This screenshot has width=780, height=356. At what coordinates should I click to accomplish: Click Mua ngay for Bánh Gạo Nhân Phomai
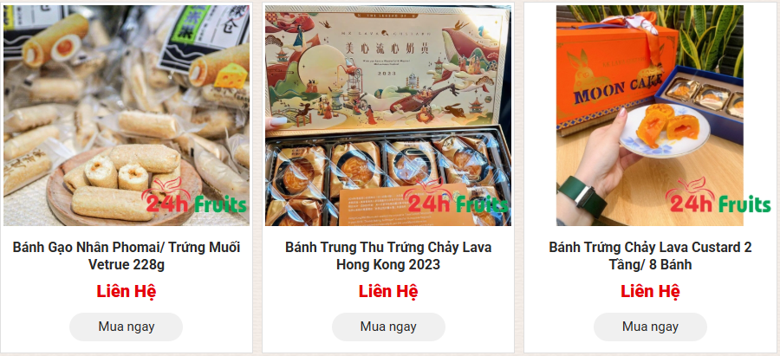tap(127, 327)
